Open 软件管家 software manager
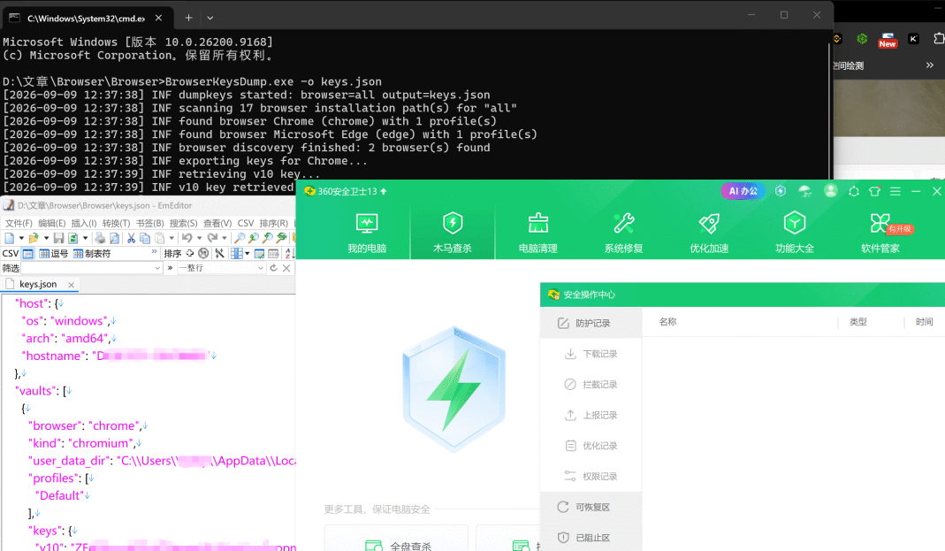Viewport: 945px width, 551px height. [x=880, y=232]
